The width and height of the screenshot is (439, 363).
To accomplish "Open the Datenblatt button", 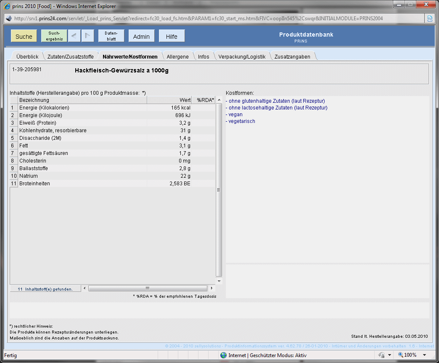I will coord(111,36).
